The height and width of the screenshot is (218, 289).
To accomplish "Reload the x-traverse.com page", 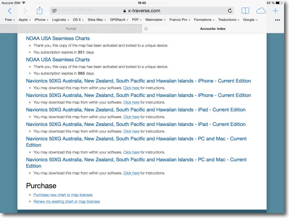I will coord(230,11).
